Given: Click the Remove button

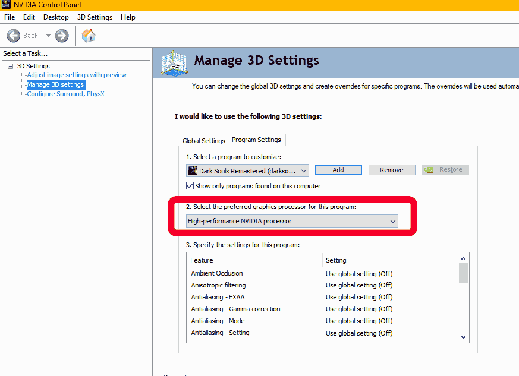Looking at the screenshot, I should 392,170.
